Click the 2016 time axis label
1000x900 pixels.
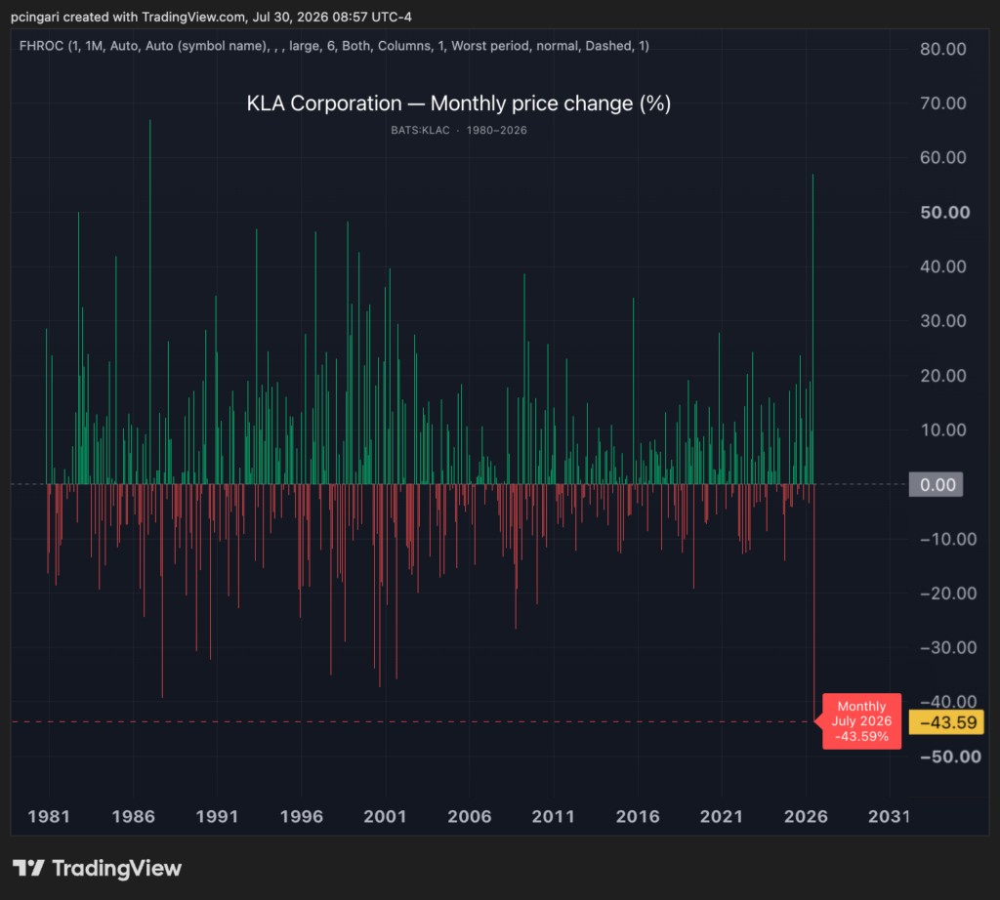[637, 816]
